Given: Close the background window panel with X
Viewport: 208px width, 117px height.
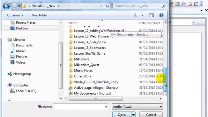Looking at the screenshot, I should pos(206,10).
